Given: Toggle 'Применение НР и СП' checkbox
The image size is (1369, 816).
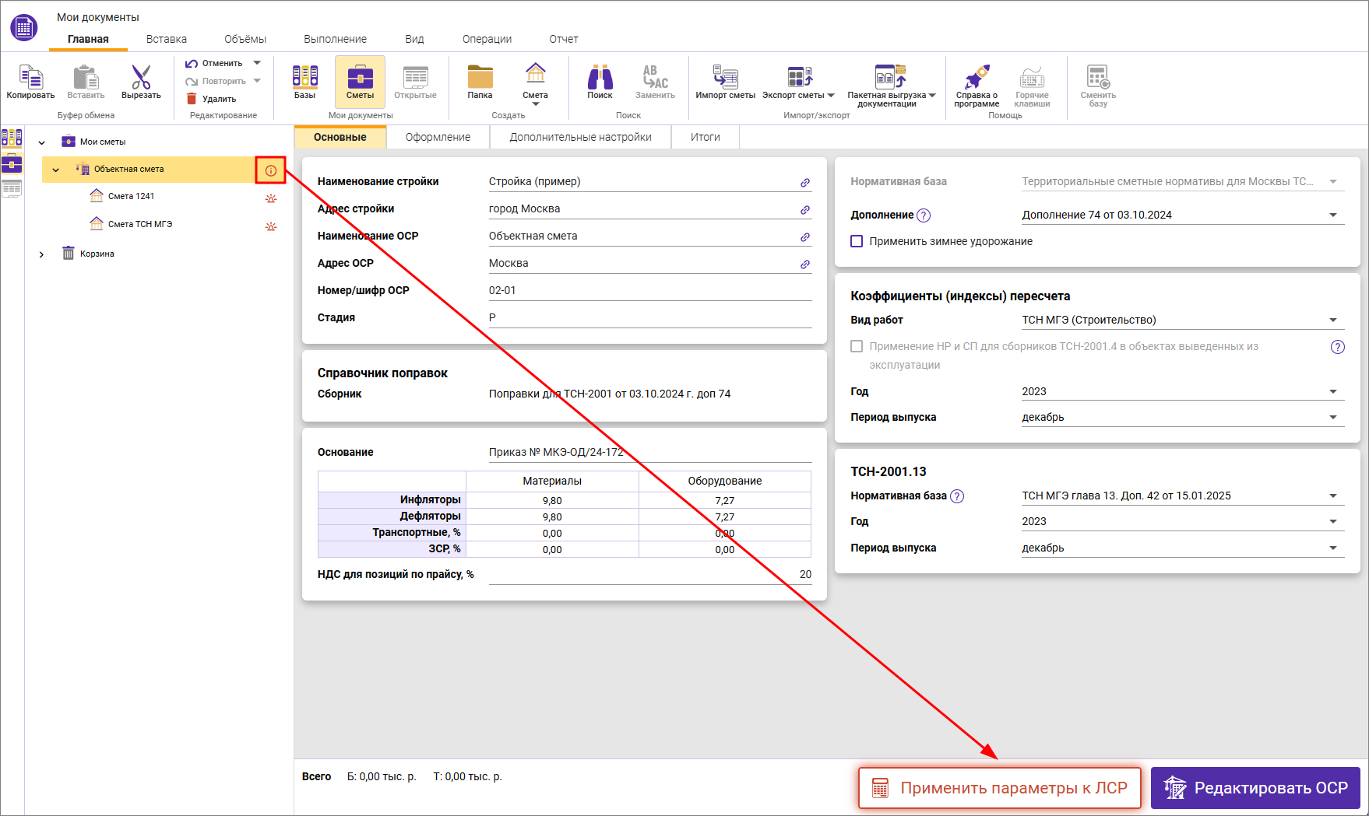Looking at the screenshot, I should 857,346.
